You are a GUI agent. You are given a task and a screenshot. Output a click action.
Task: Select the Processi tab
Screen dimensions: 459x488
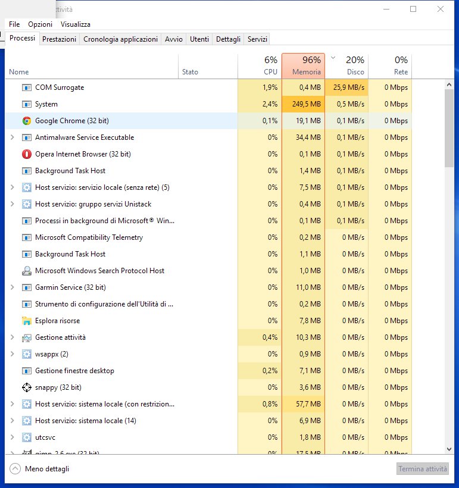coord(22,38)
